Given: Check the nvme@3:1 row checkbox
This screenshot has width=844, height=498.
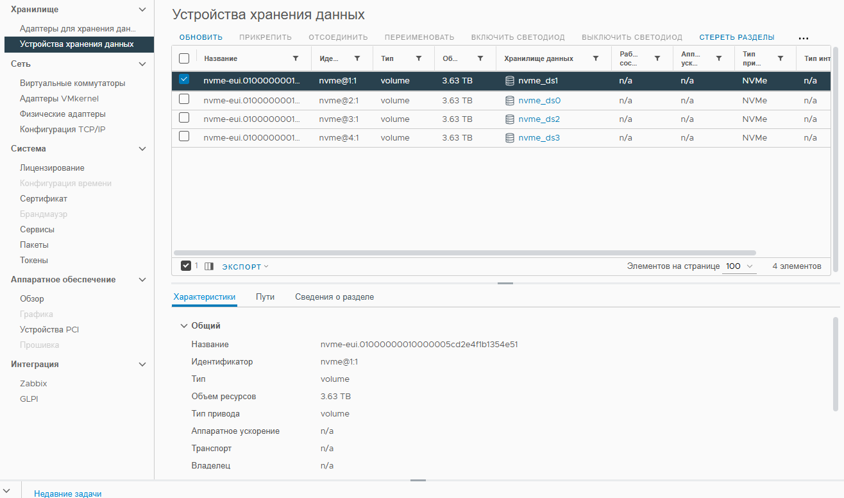Looking at the screenshot, I should pyautogui.click(x=184, y=118).
